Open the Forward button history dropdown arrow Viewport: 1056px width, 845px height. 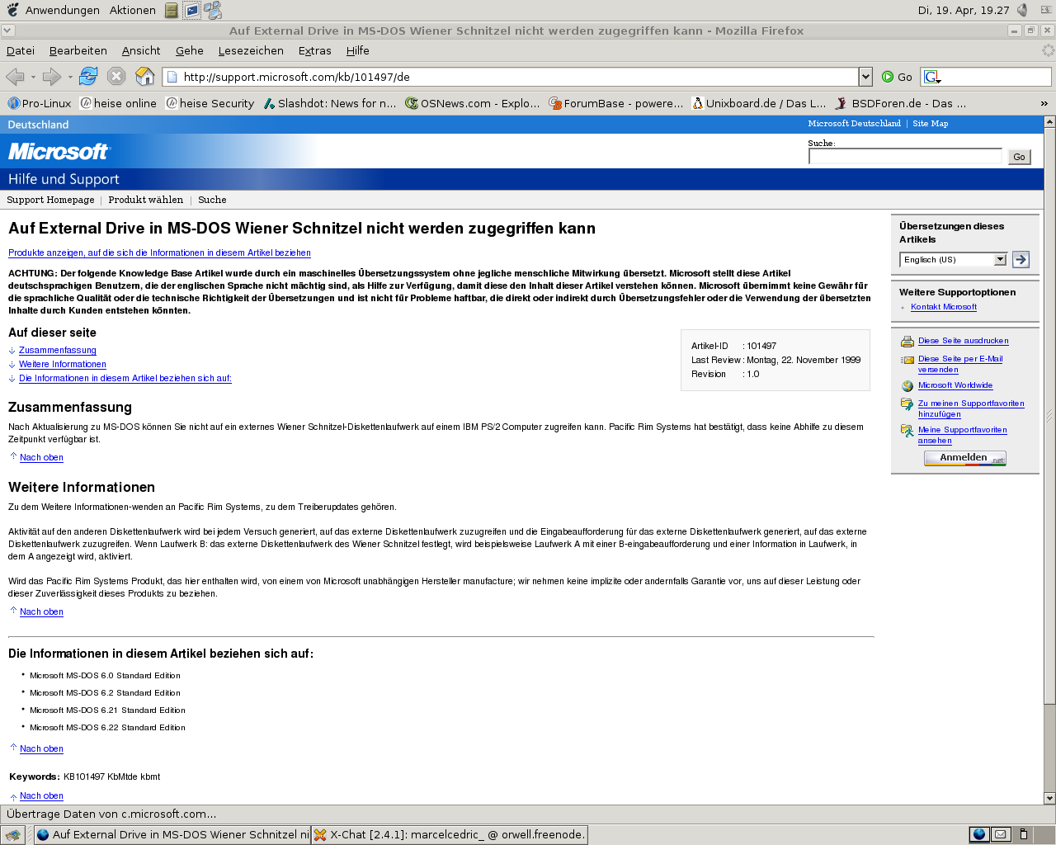[x=70, y=78]
